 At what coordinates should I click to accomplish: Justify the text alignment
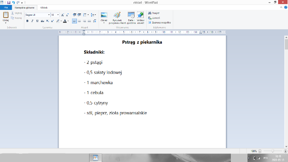[89, 21]
